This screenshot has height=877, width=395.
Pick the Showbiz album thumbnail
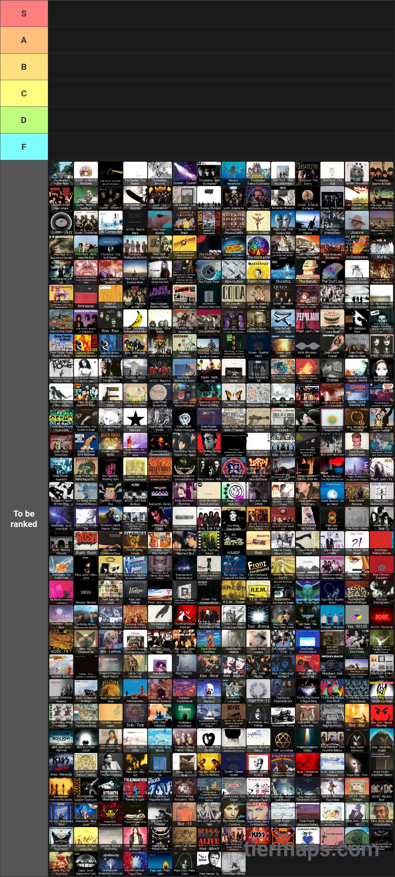click(x=283, y=272)
